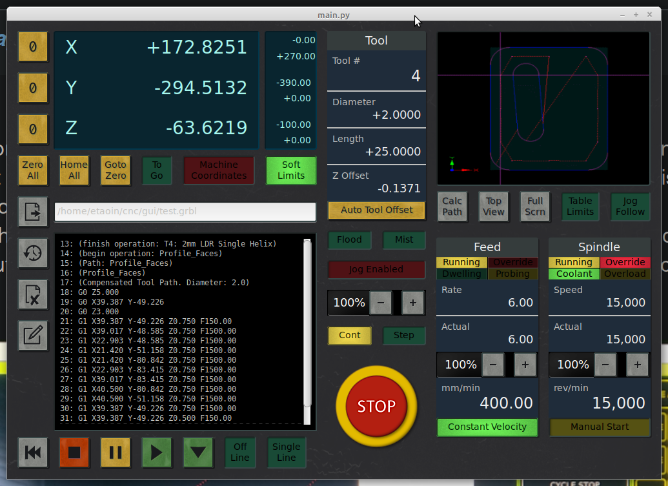Click Feed Rate value 6.00
Screen dimensions: 668x486
coord(520,303)
